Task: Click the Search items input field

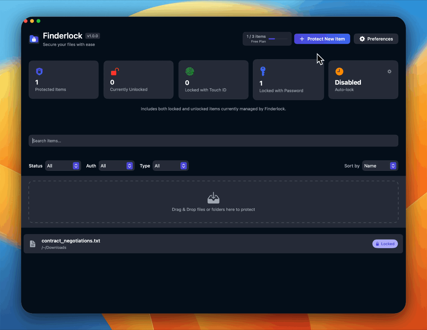Action: (213, 141)
